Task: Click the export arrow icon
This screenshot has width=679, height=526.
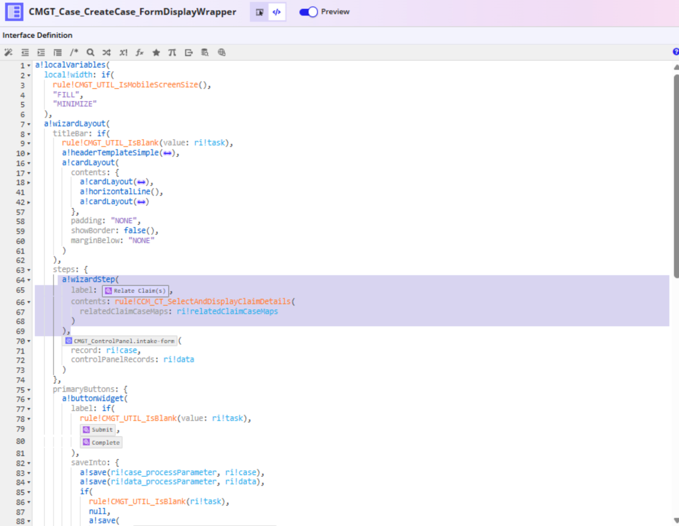Action: pyautogui.click(x=189, y=52)
